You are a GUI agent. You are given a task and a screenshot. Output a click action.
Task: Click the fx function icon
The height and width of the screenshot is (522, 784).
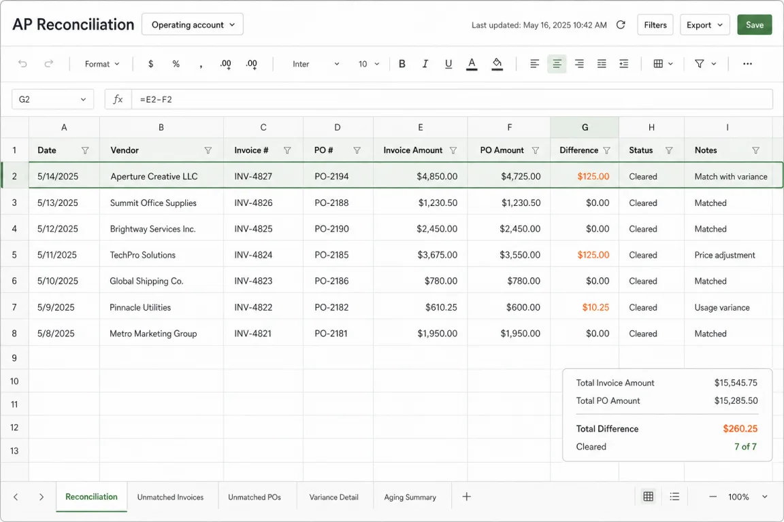pyautogui.click(x=118, y=99)
